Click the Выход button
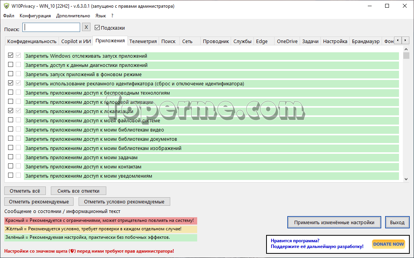 [397, 222]
